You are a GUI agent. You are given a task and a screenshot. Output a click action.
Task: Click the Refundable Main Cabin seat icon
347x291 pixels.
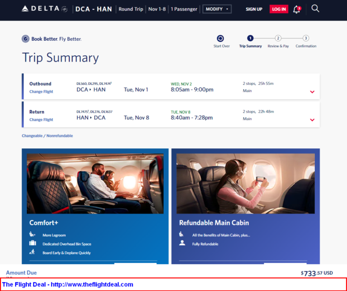181,234
